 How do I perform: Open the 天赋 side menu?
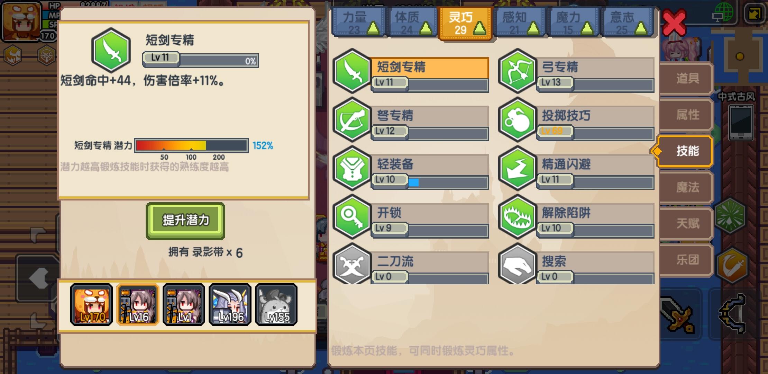[x=686, y=224]
